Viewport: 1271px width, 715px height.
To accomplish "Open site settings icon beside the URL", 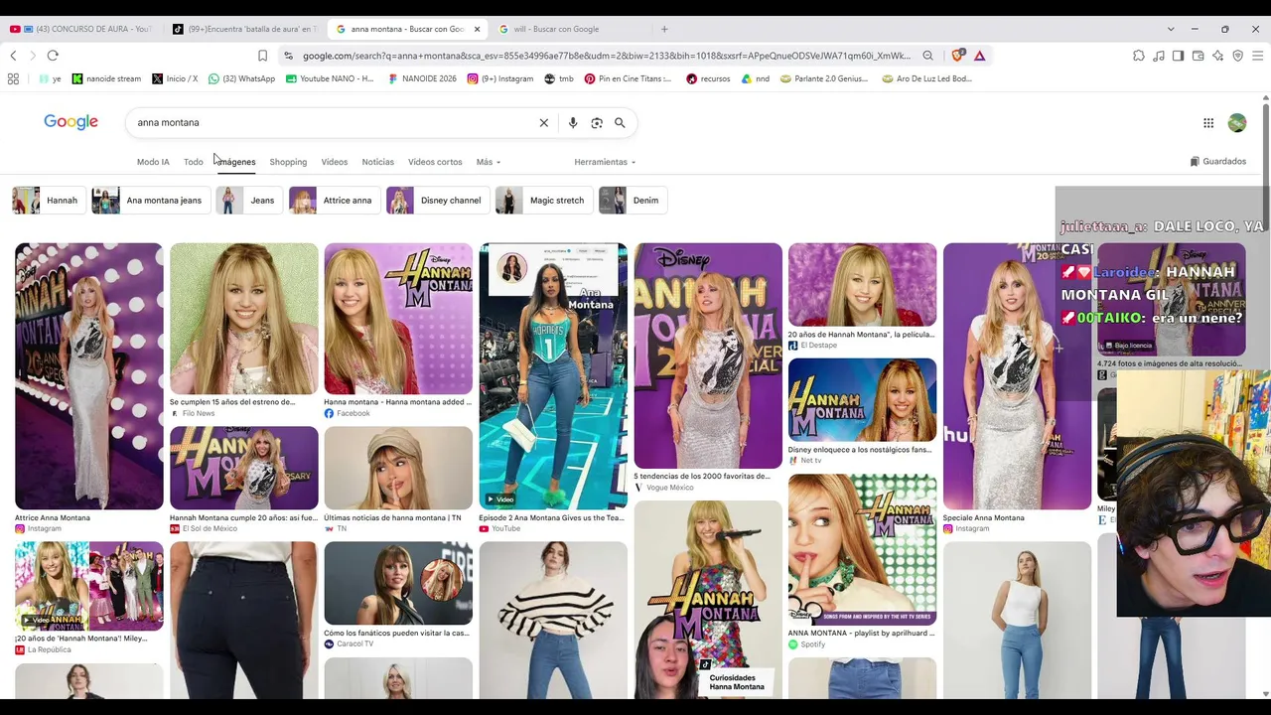I will pos(288,56).
